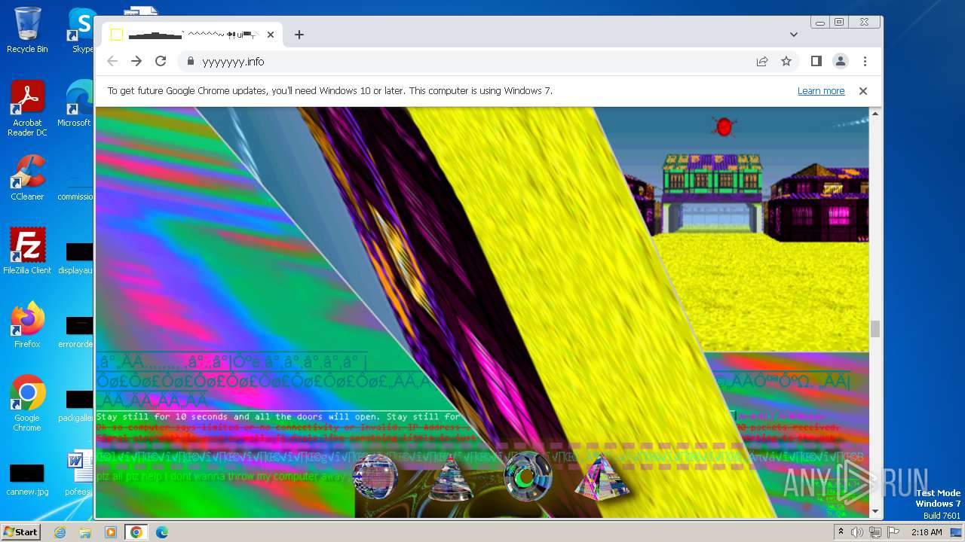Image resolution: width=965 pixels, height=542 pixels.
Task: Select Chrome's taskbar button
Action: [136, 532]
